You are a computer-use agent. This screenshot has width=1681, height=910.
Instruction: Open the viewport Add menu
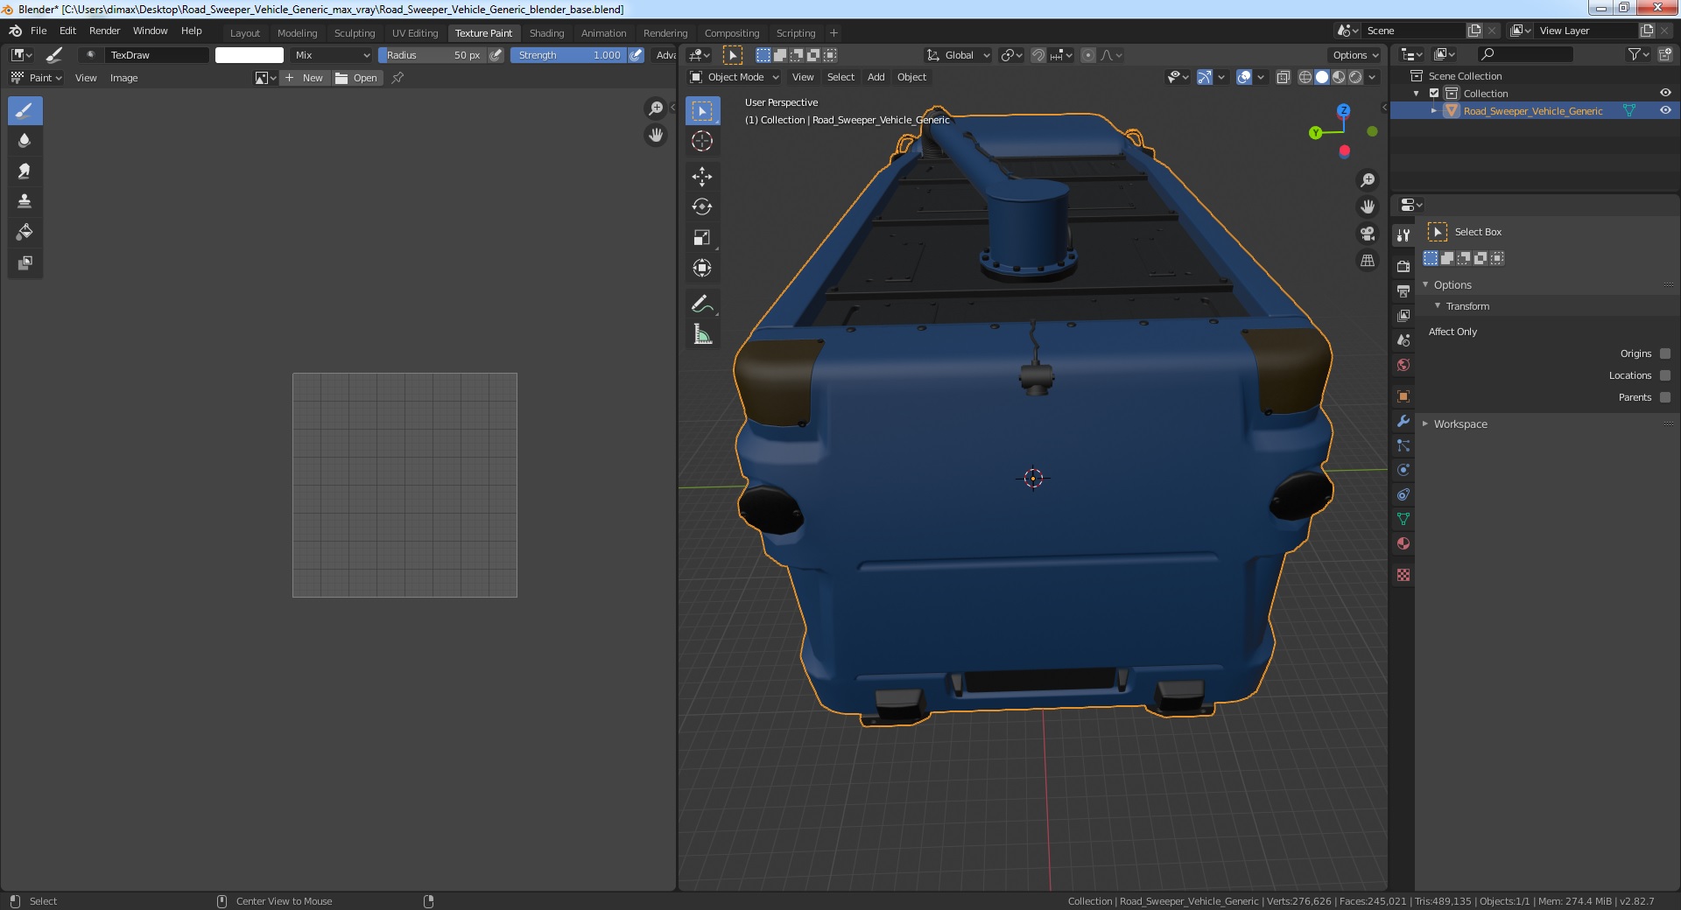point(876,77)
